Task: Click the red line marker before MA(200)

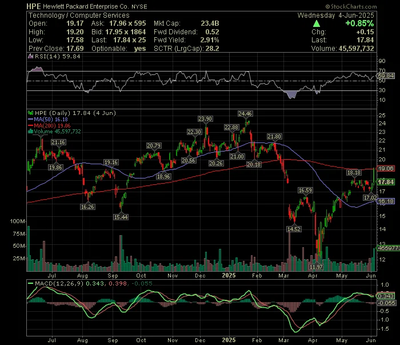Action: 31,125
